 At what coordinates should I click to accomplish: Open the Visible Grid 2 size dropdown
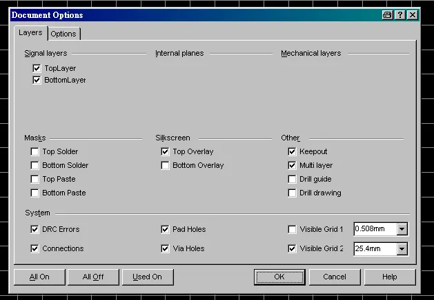coord(402,248)
